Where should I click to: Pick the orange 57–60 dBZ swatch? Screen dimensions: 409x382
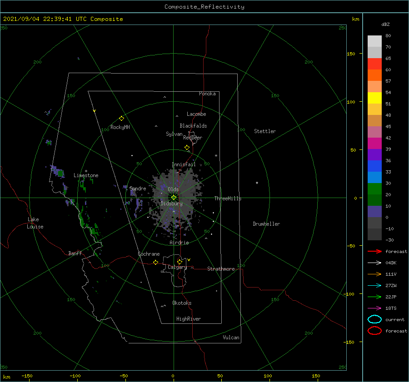click(374, 75)
